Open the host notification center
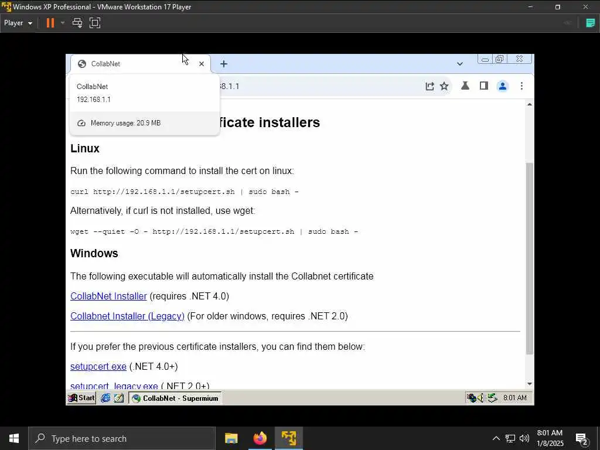The image size is (600, 450). point(582,439)
